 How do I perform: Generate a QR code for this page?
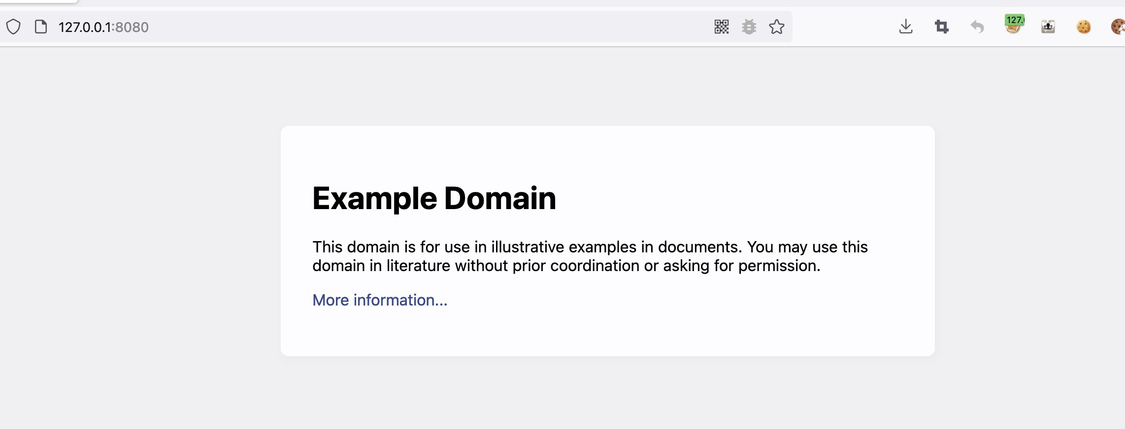coord(722,27)
